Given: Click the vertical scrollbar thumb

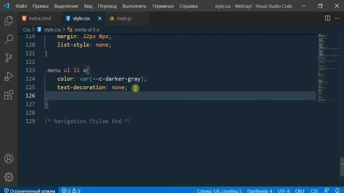Looking at the screenshot, I should click(342, 167).
